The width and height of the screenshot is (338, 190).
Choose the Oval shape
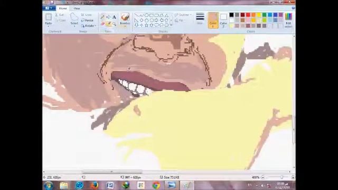146,15
